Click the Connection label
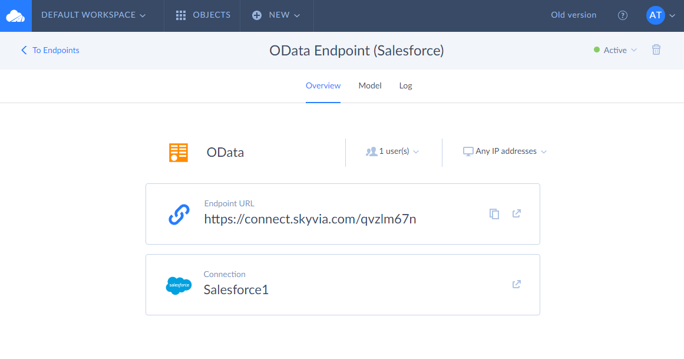 [x=224, y=274]
